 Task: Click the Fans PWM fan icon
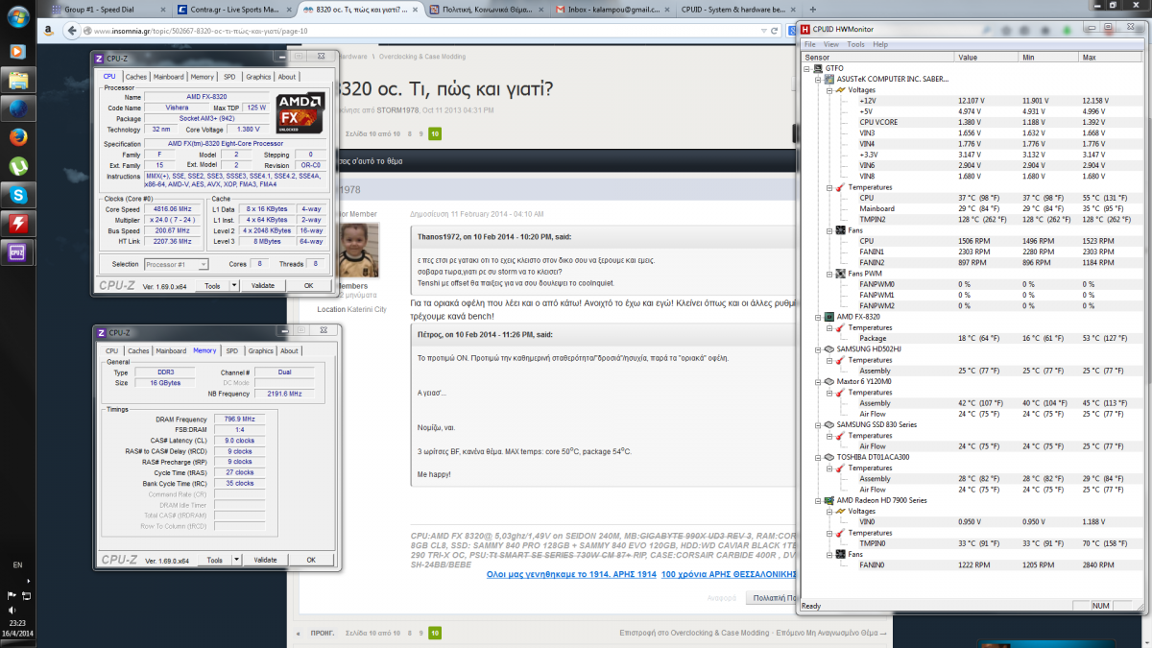click(x=840, y=274)
